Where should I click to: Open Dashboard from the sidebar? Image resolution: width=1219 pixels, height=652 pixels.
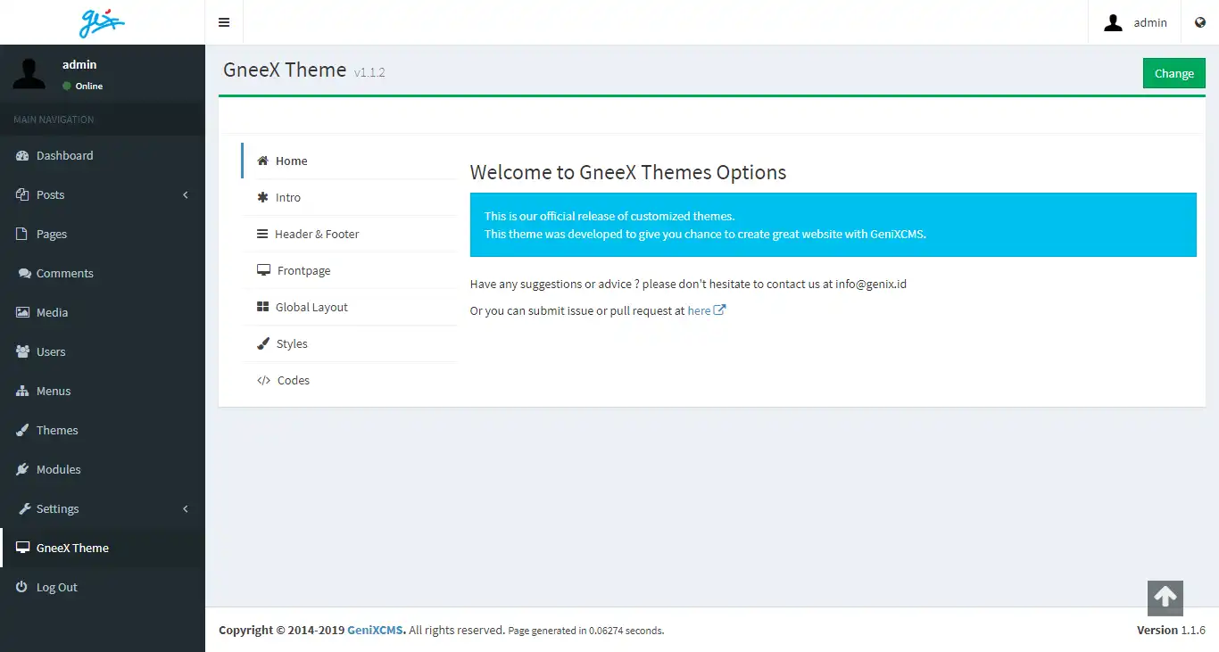click(x=64, y=155)
